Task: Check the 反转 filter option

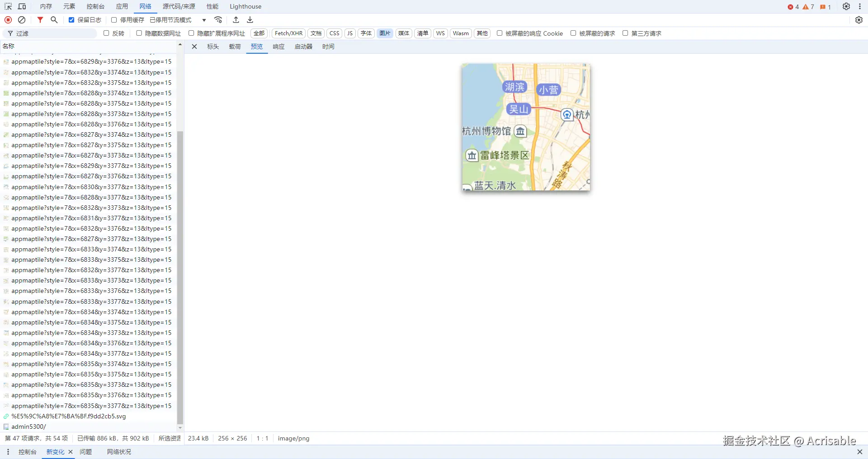Action: click(106, 33)
